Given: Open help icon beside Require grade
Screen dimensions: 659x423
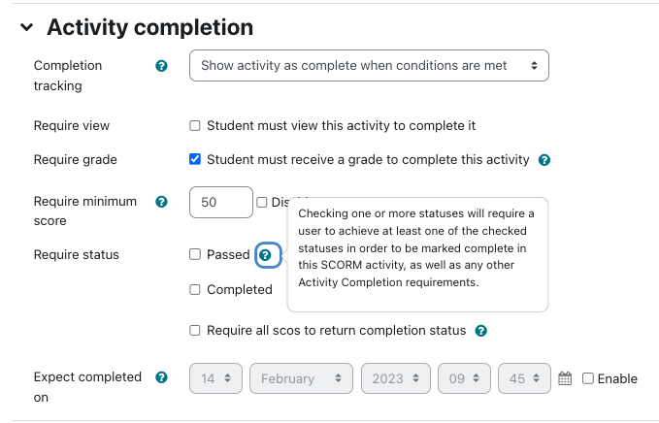Looking at the screenshot, I should pyautogui.click(x=544, y=160).
